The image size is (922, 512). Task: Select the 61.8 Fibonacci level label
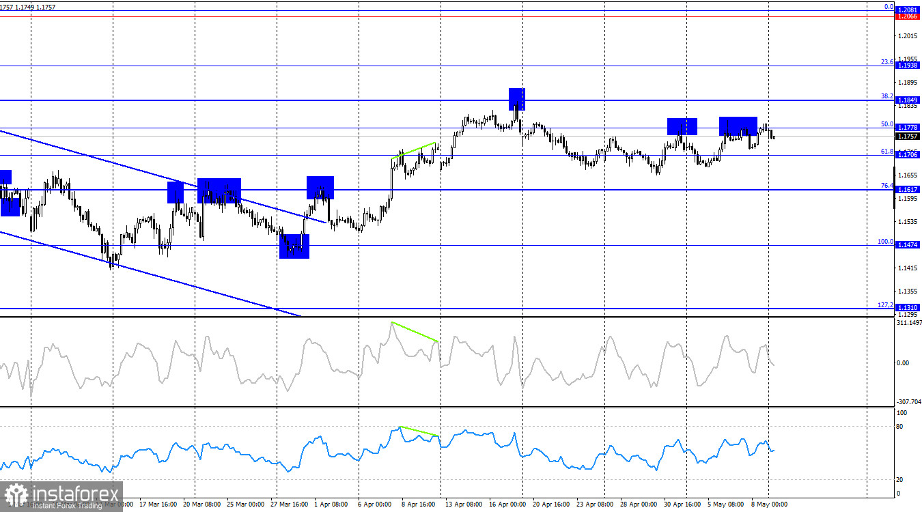point(886,151)
